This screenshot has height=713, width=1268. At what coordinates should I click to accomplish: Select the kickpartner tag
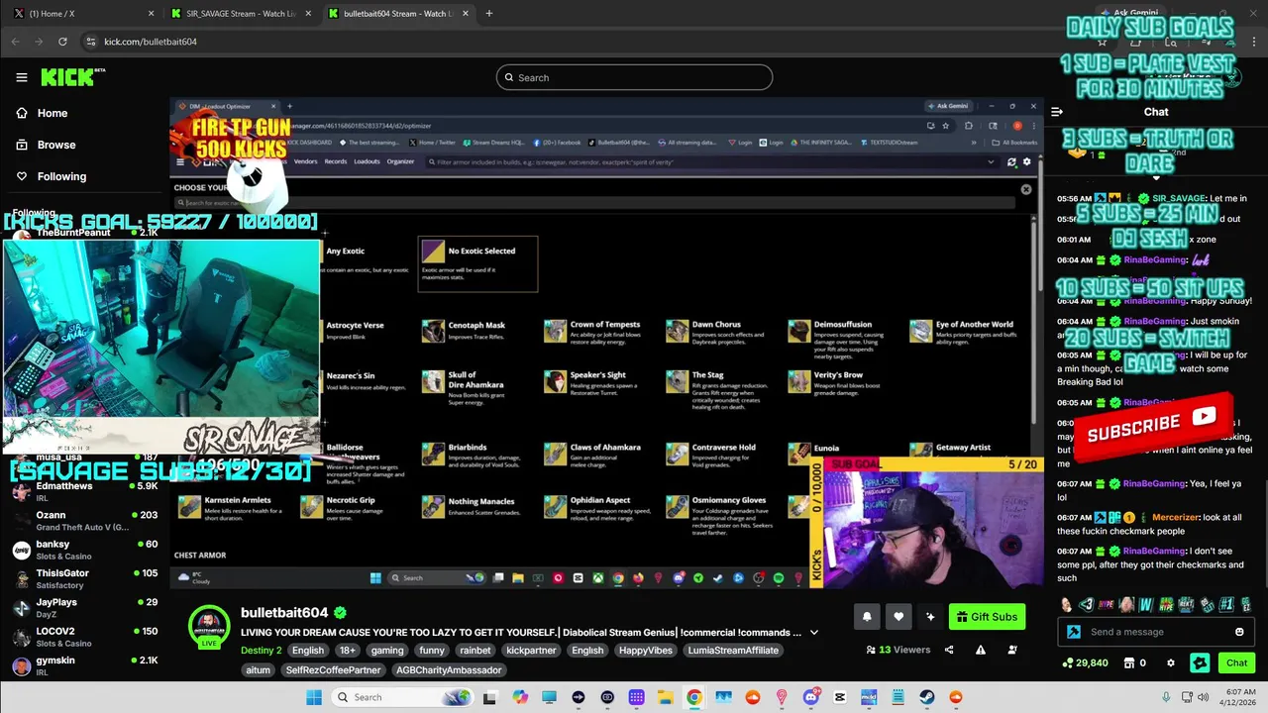tap(529, 651)
